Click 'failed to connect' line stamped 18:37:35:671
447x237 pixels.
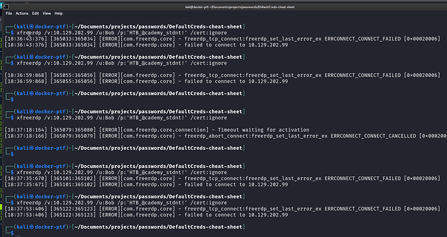point(146,185)
